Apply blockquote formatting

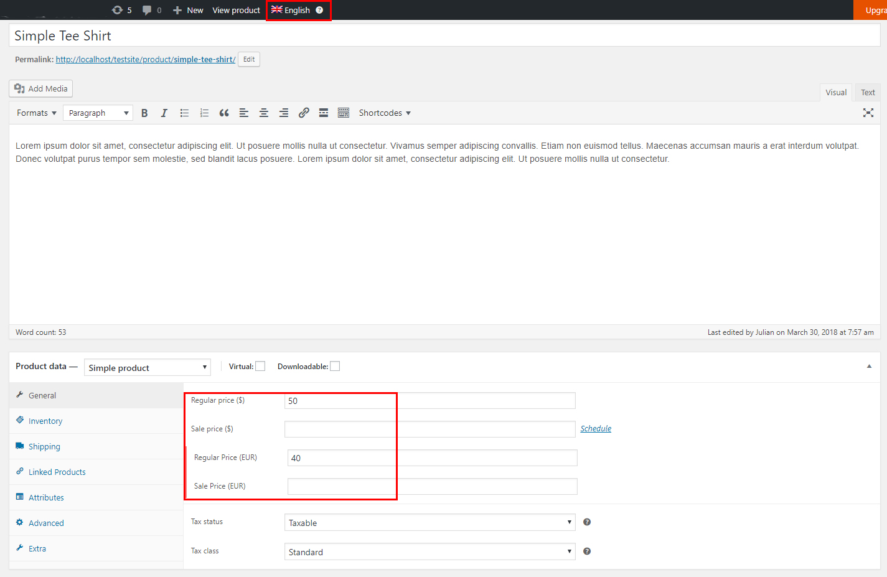click(224, 113)
